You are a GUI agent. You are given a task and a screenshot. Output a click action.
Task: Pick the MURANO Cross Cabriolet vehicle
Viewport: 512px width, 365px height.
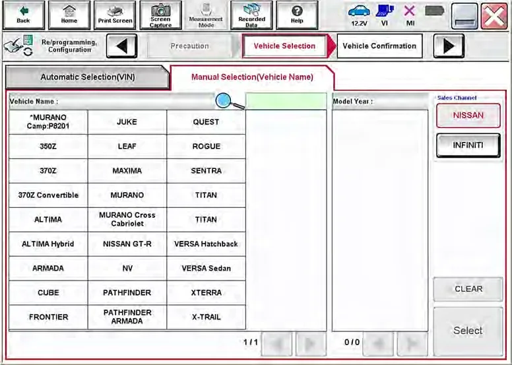pyautogui.click(x=127, y=220)
